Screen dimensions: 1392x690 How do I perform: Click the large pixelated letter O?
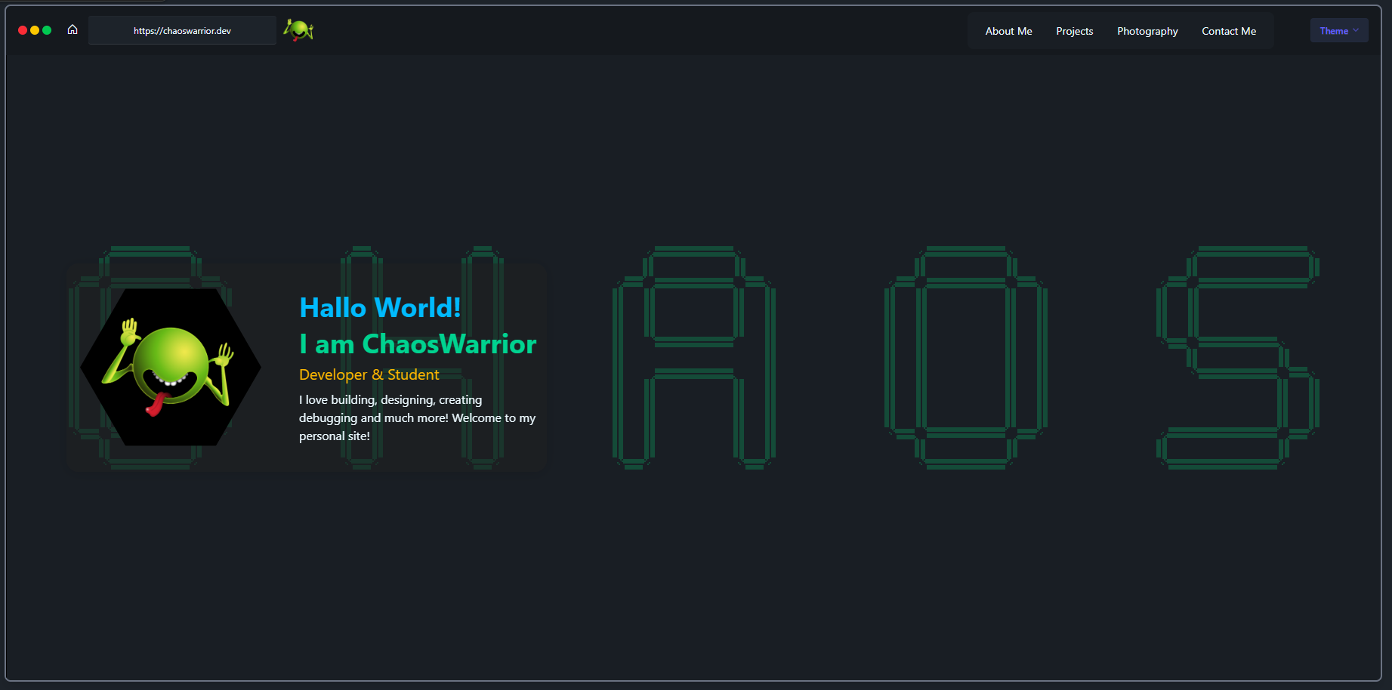click(x=965, y=356)
